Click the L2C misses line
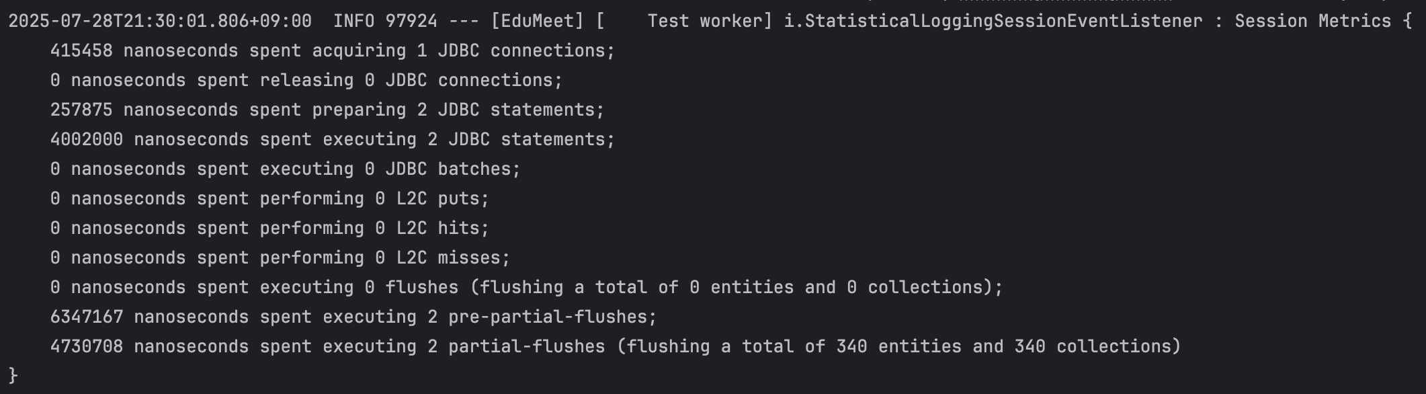Image resolution: width=1426 pixels, height=394 pixels. point(280,258)
